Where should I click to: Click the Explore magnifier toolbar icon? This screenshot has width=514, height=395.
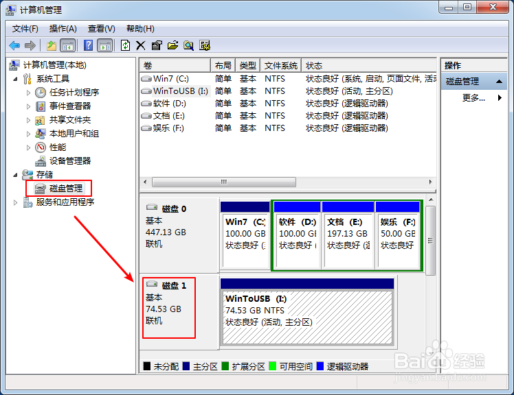[188, 45]
